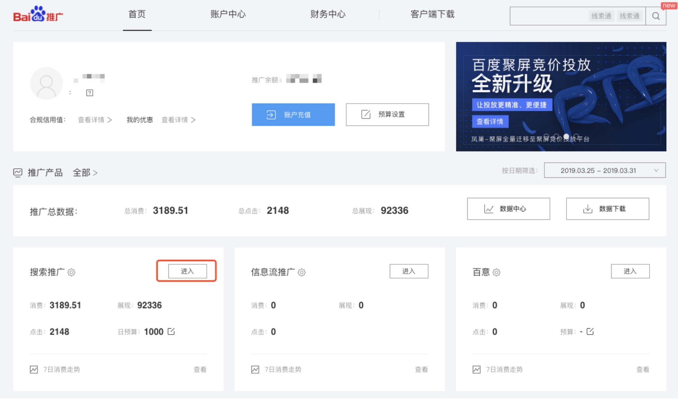Click 总点击 value 2148
Screen dimensions: 678x399
pos(278,211)
